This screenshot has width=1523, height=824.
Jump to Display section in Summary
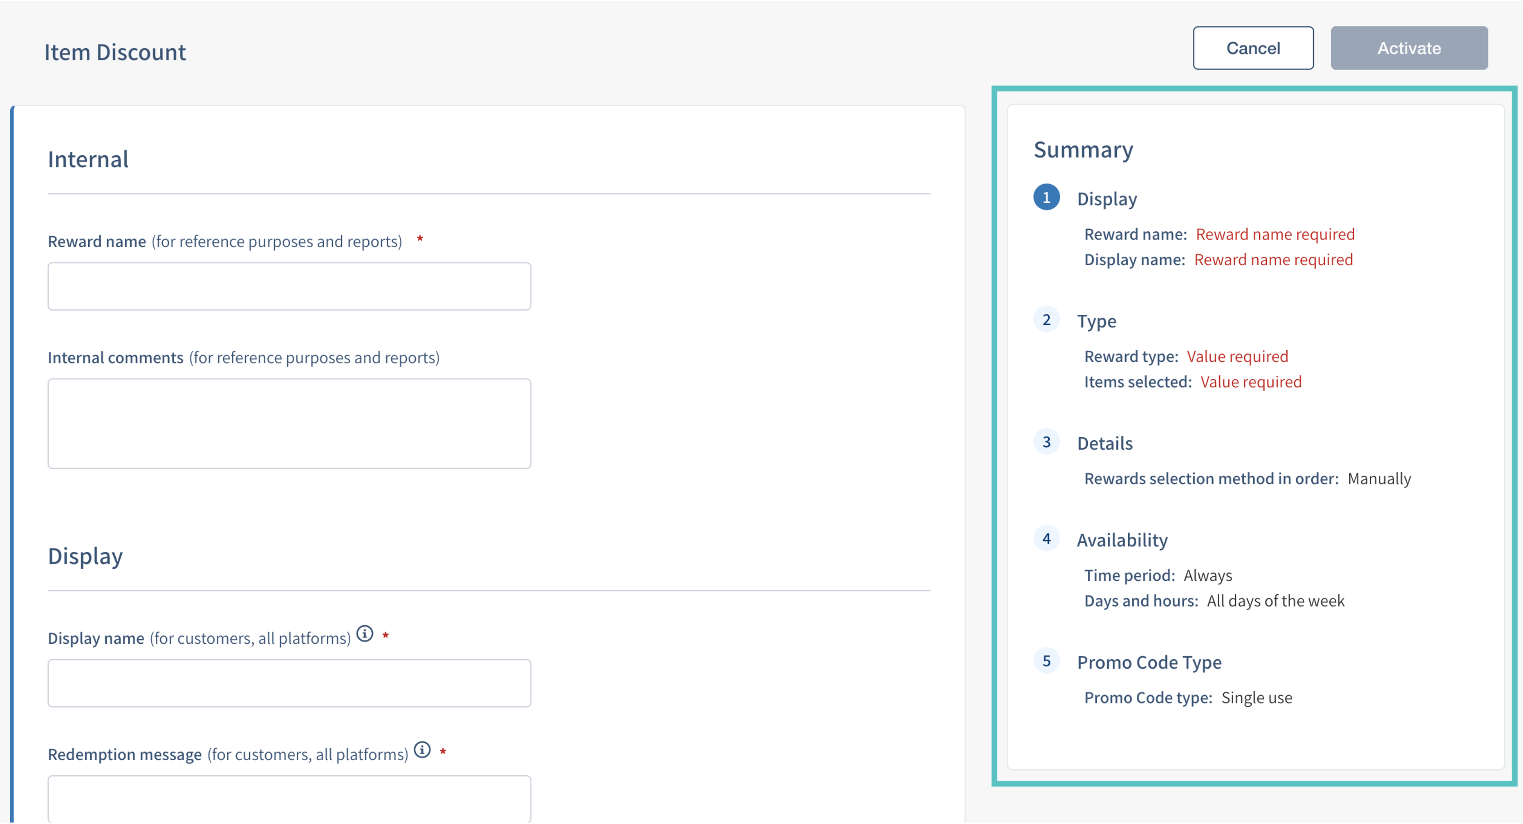[1107, 199]
